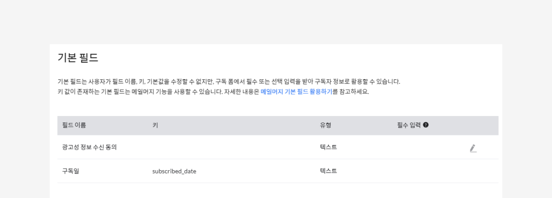Click the subscribed_date key value

click(x=174, y=171)
